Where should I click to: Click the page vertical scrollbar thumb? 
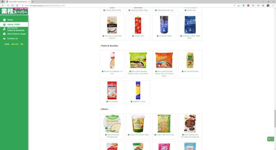[x=275, y=118]
